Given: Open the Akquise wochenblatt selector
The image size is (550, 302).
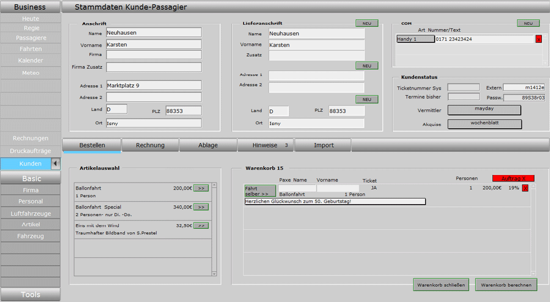Looking at the screenshot, I should 484,124.
